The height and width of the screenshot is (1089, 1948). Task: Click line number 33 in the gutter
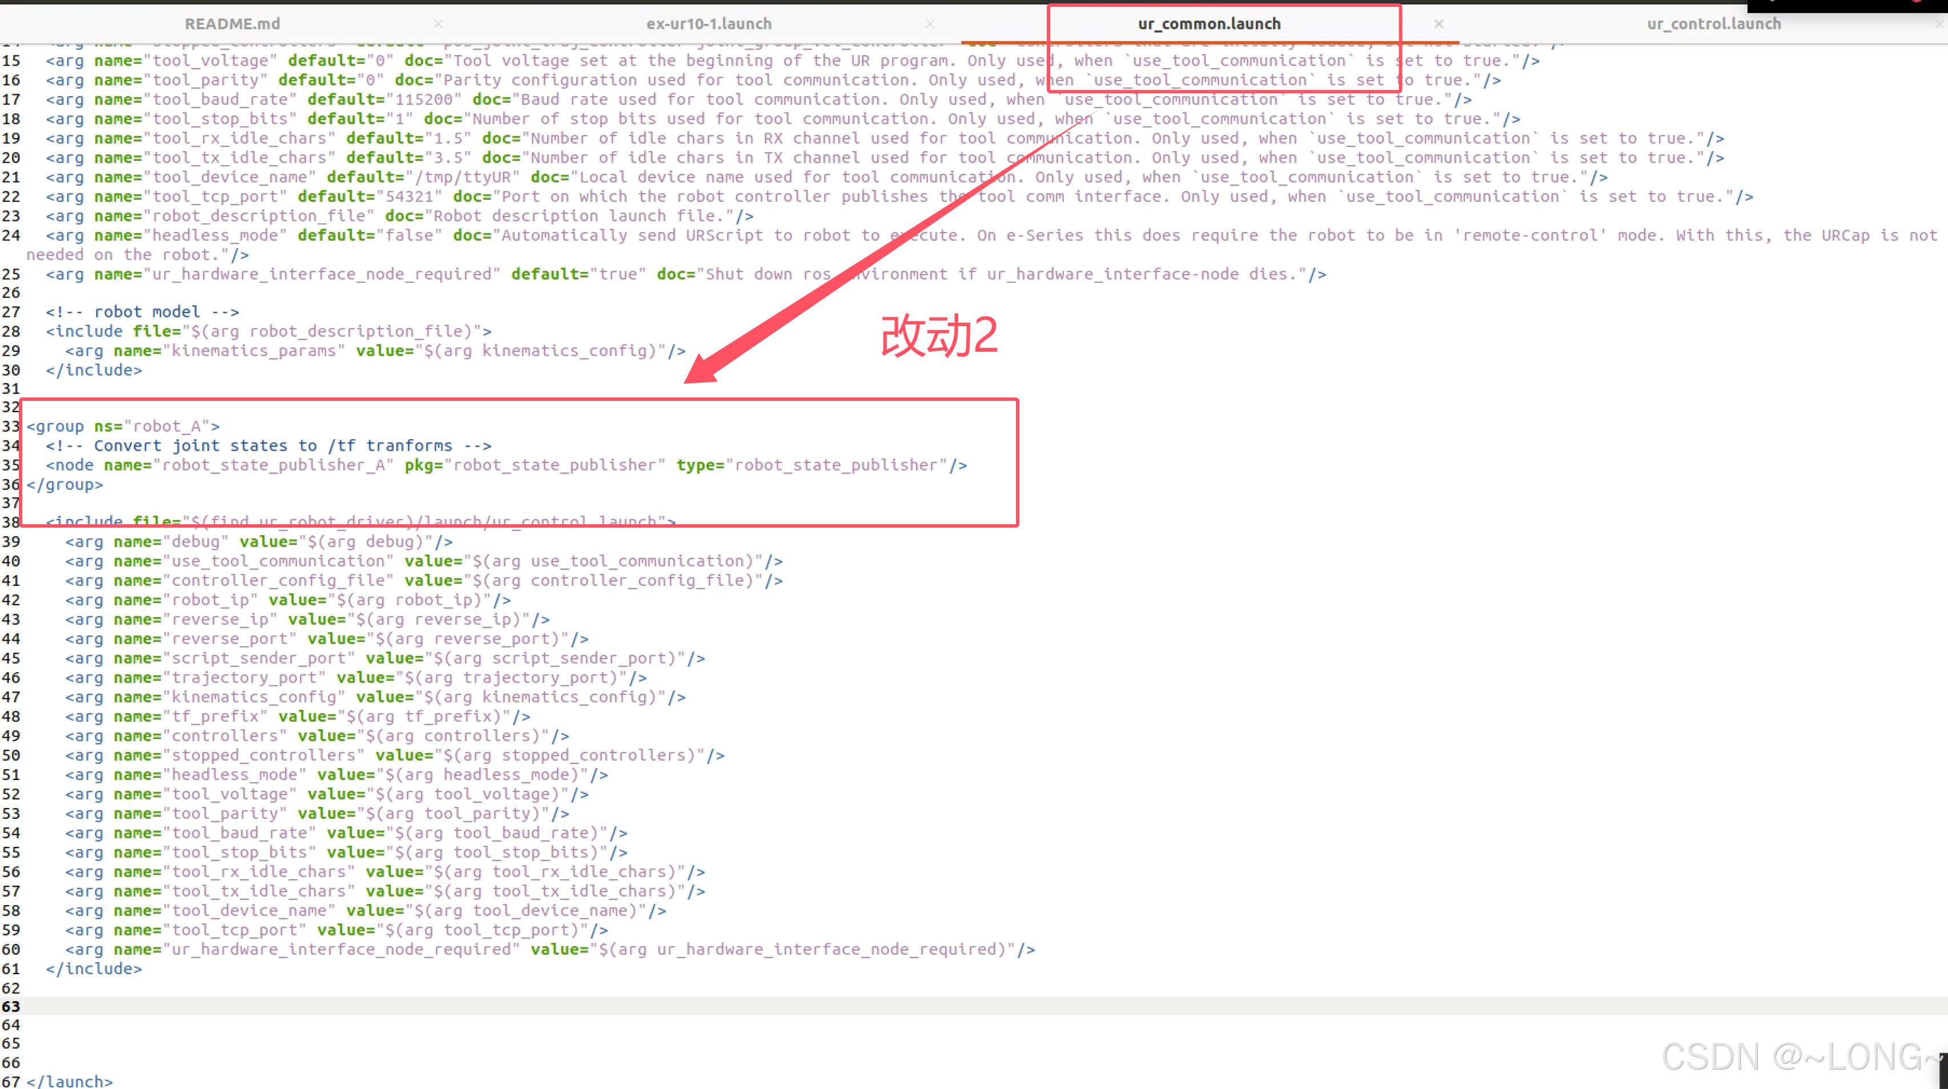click(11, 427)
